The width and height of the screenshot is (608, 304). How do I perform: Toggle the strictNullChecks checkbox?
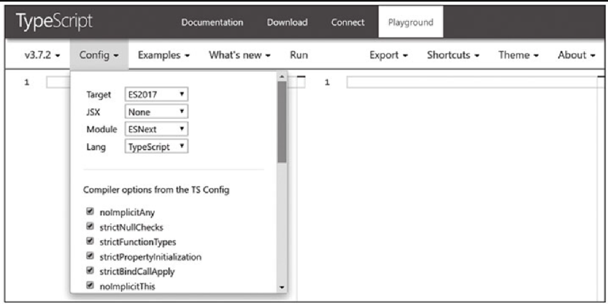click(90, 226)
